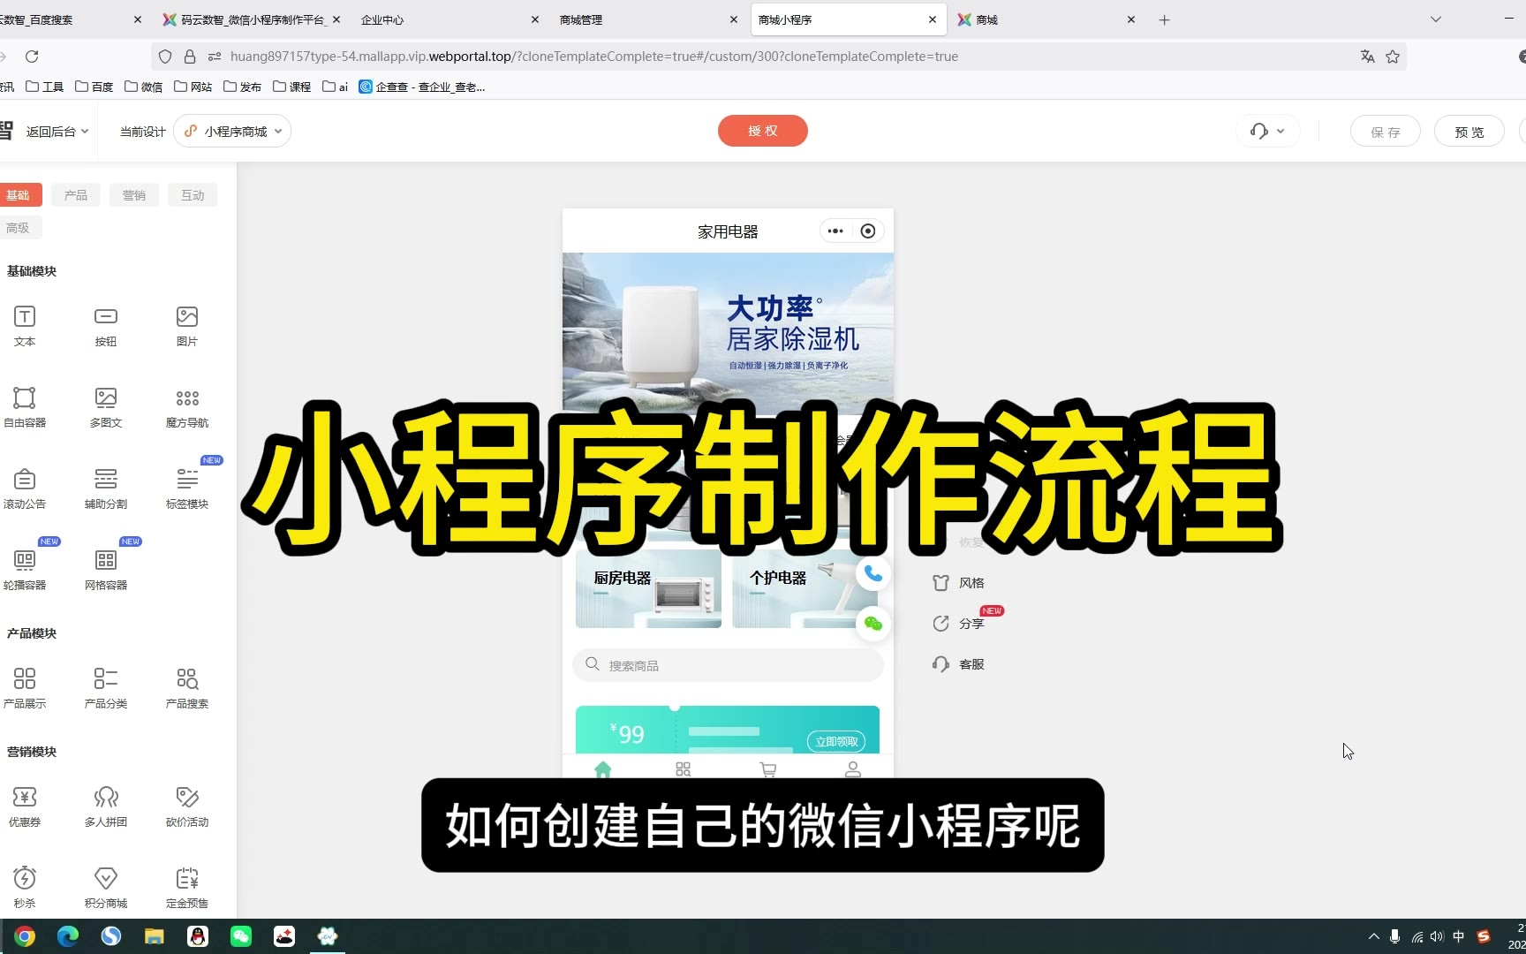The image size is (1526, 954).
Task: Add the 辅助分割 divider module
Action: 106,488
